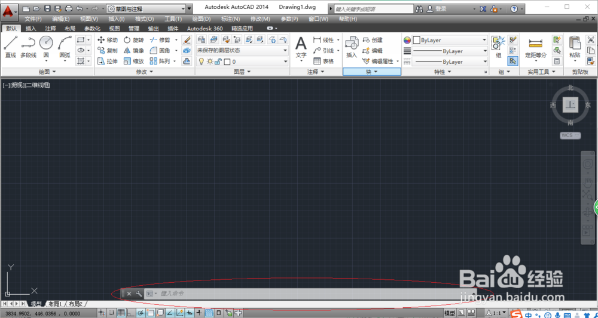
Task: Switch to the 布局1 layout tab
Action: (x=55, y=304)
